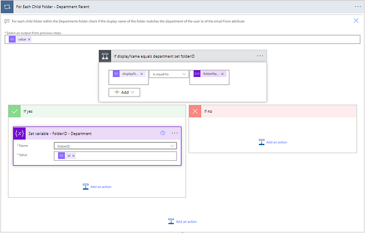365x233 pixels.
Task: Remove the folderName variable token
Action: pos(222,74)
